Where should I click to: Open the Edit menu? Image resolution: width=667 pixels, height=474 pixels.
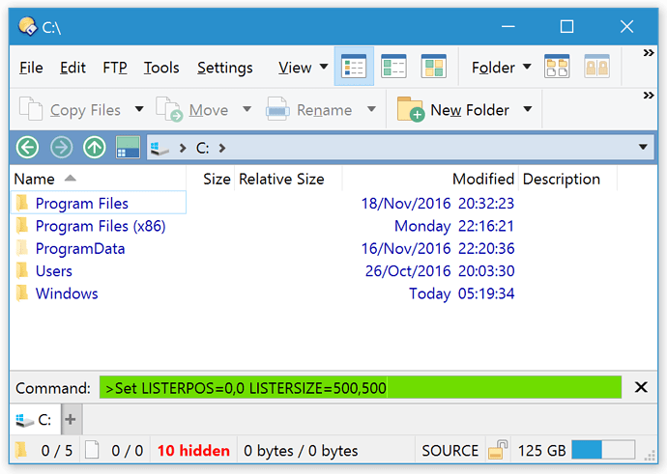pos(72,68)
